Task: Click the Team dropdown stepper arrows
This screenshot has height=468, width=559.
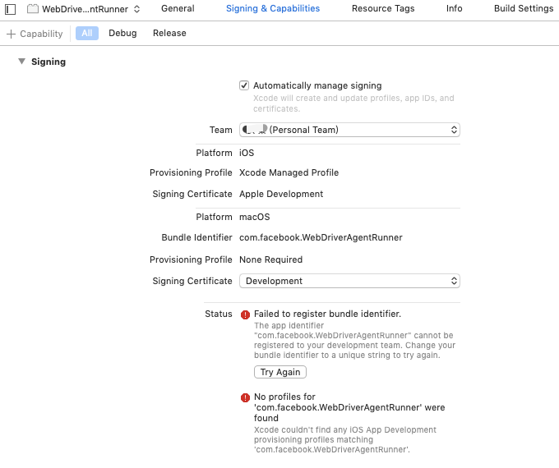Action: tap(454, 130)
